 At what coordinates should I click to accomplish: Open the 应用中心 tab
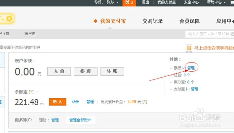pos(225,21)
